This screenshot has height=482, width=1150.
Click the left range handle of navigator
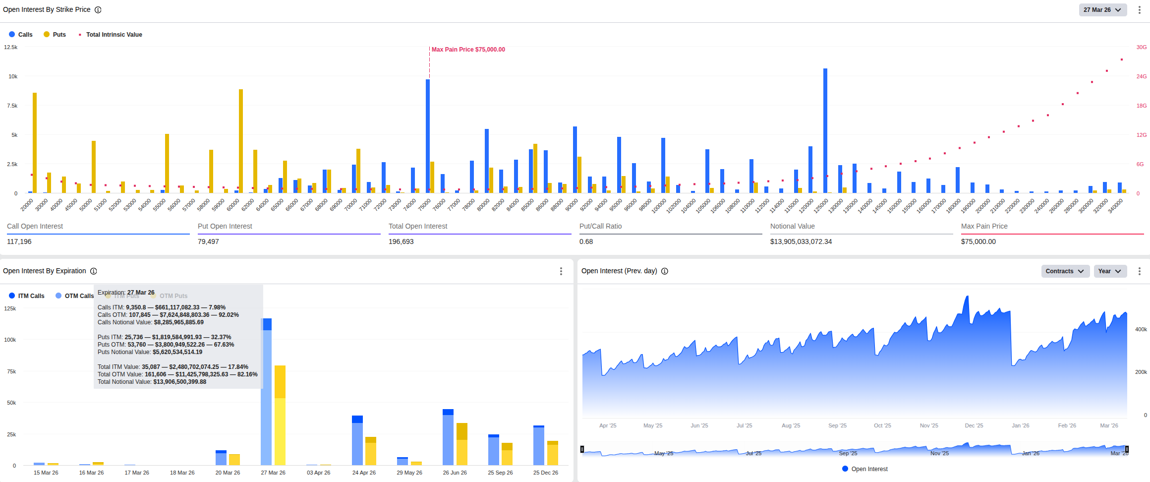[x=582, y=449]
